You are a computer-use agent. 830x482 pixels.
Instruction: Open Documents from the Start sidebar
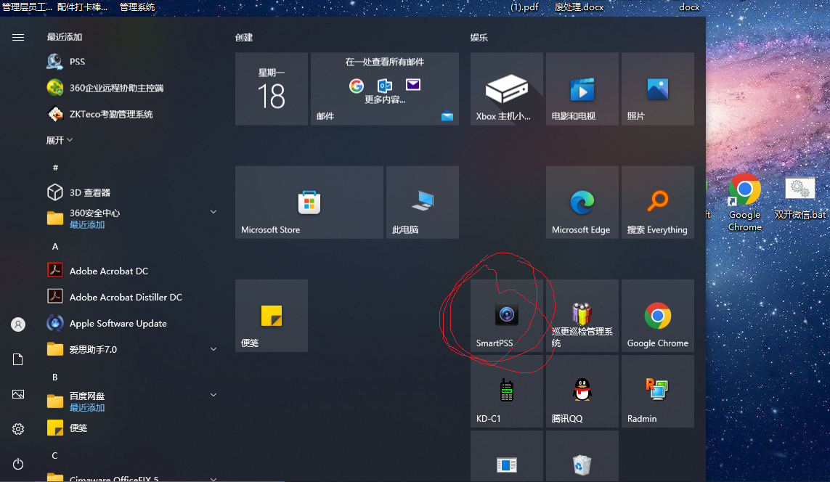(18, 359)
